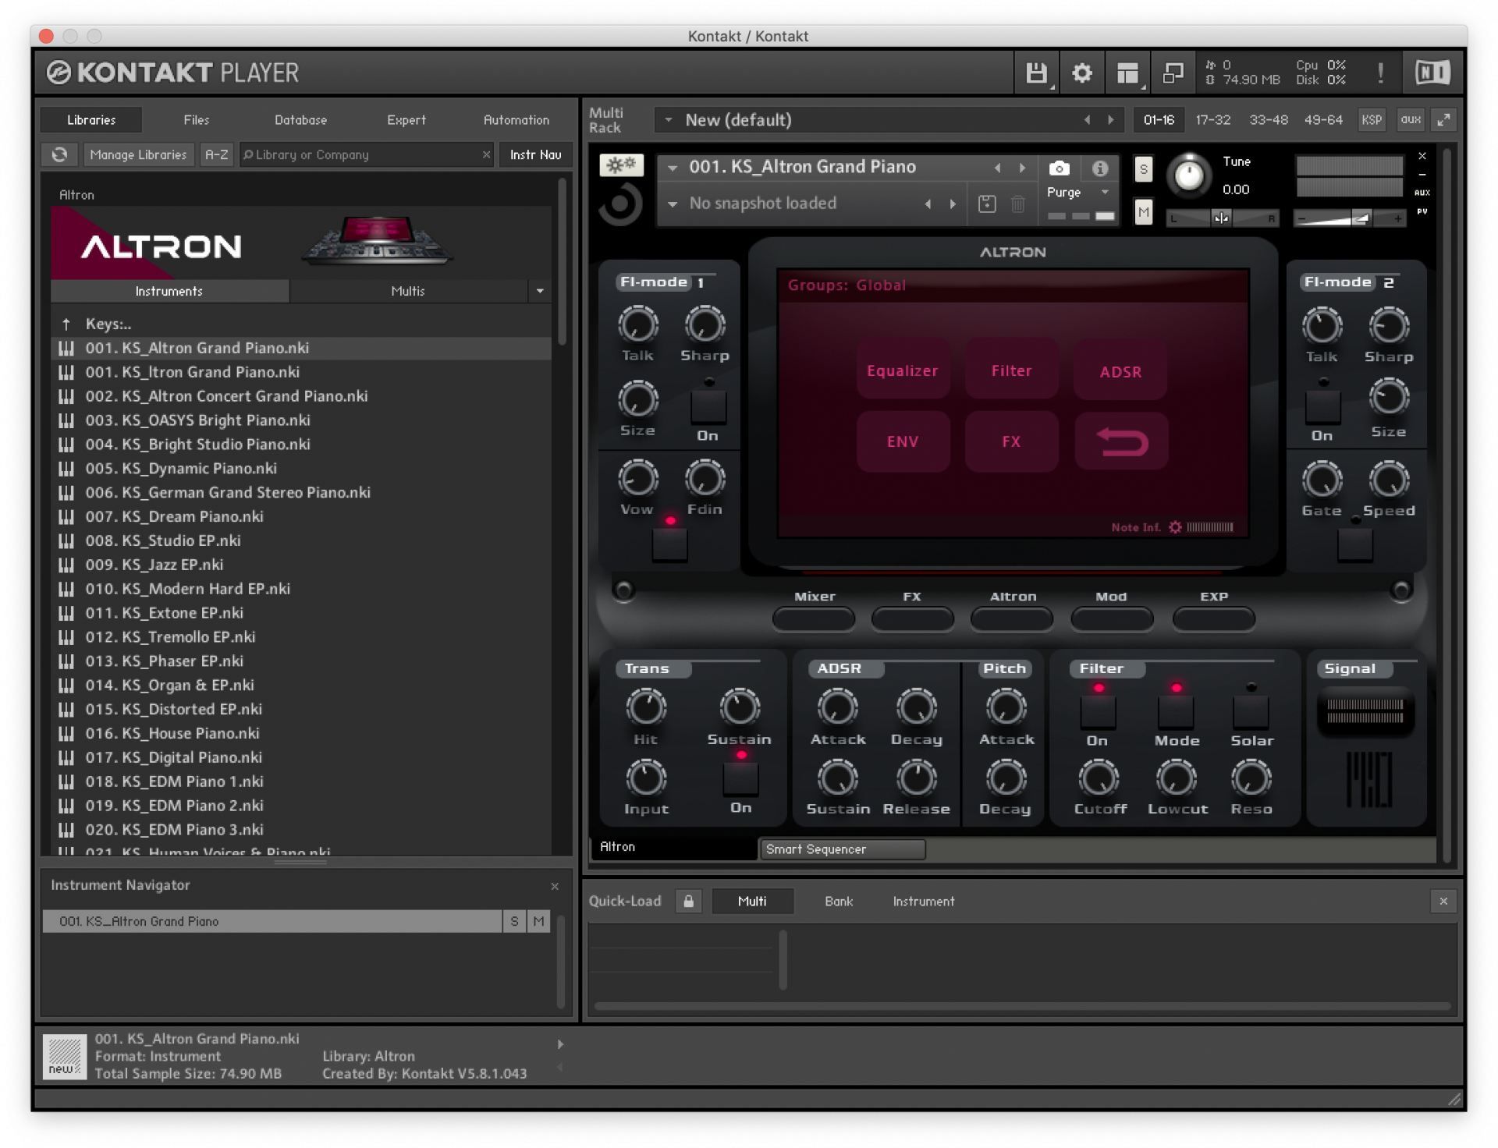Open instrument snapshot camera view
The image size is (1498, 1148).
(1059, 168)
